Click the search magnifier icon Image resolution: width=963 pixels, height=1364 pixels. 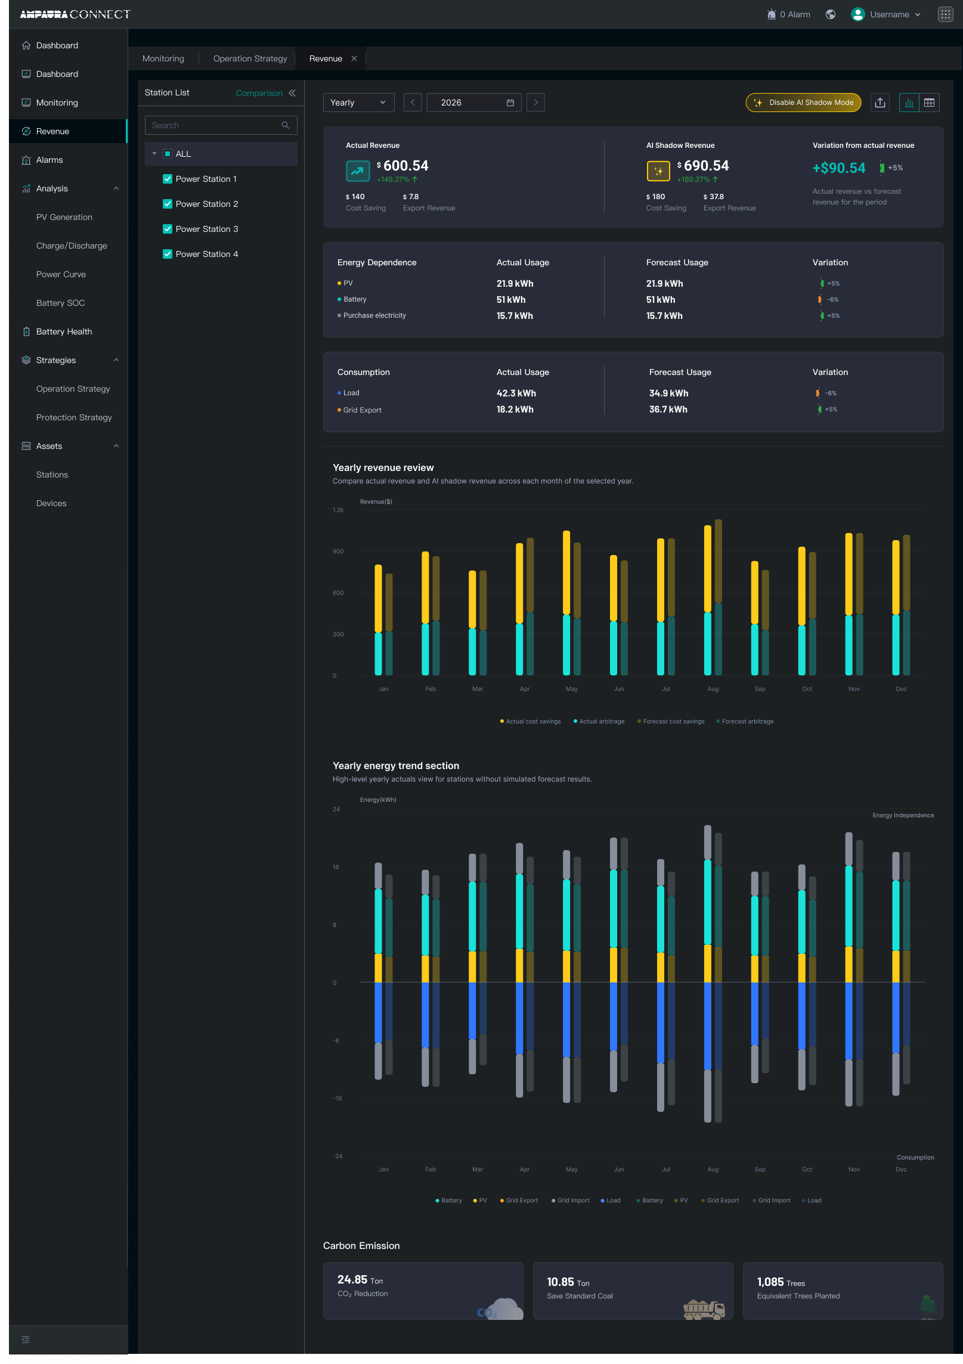pos(286,125)
